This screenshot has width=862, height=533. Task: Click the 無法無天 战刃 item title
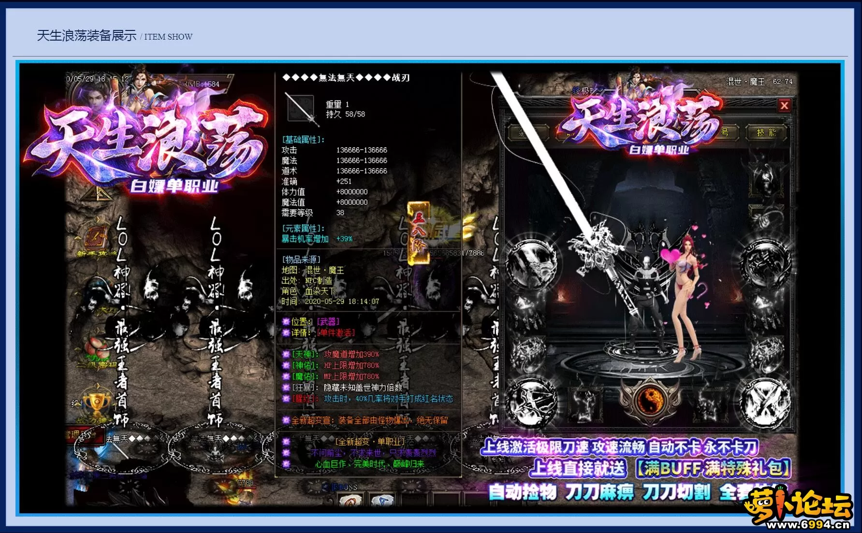(x=346, y=78)
